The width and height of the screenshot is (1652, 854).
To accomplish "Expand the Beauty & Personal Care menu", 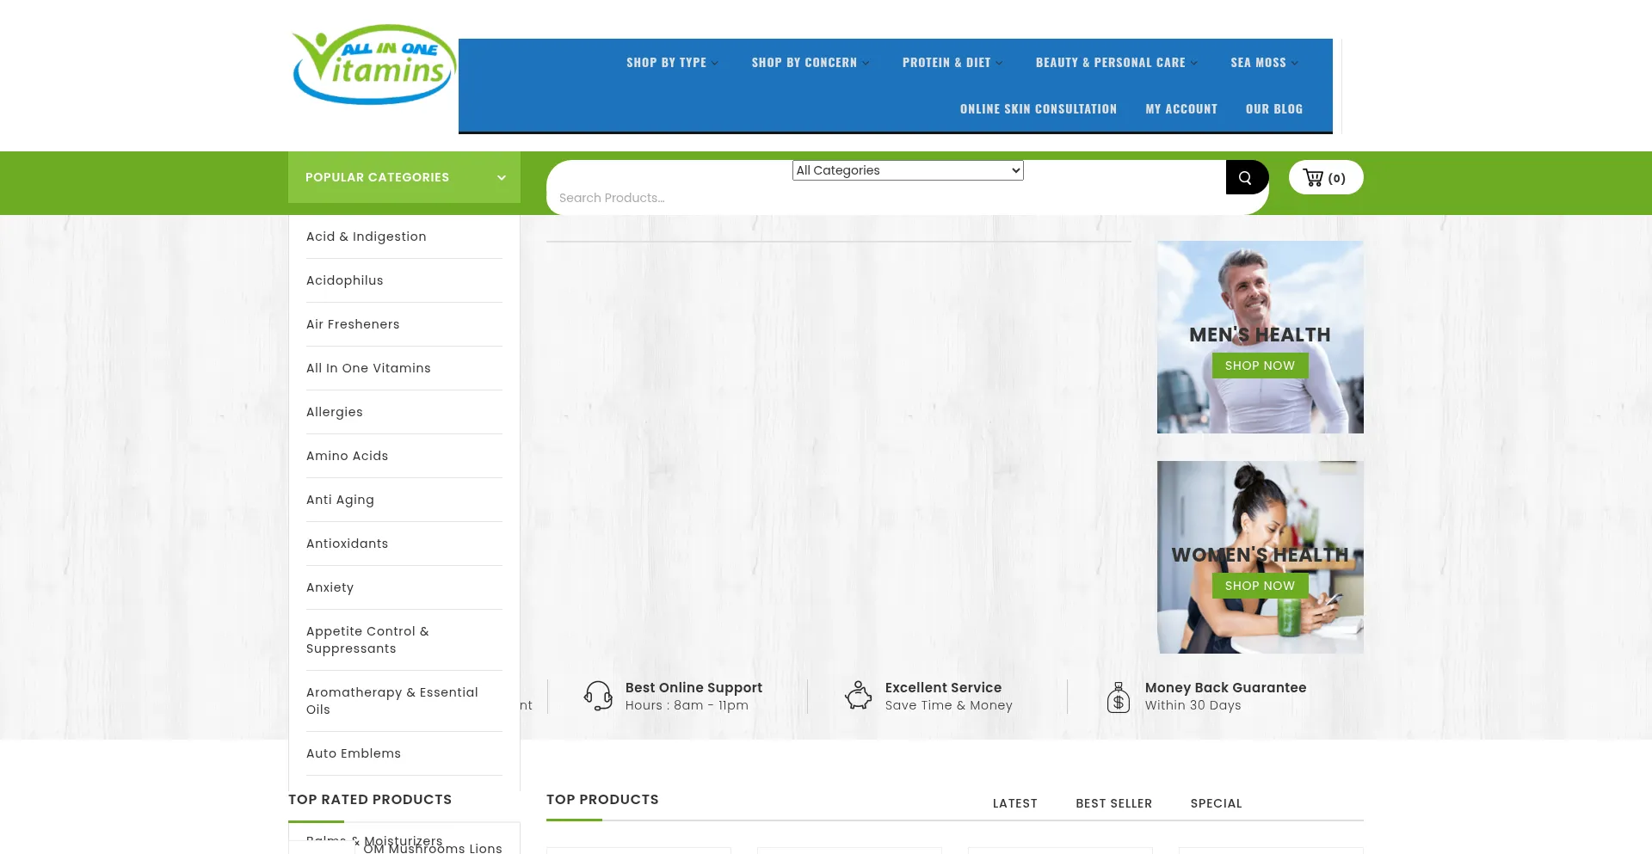I will click(x=1115, y=61).
